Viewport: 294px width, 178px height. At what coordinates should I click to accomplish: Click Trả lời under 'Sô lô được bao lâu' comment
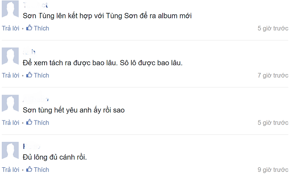click(x=11, y=75)
